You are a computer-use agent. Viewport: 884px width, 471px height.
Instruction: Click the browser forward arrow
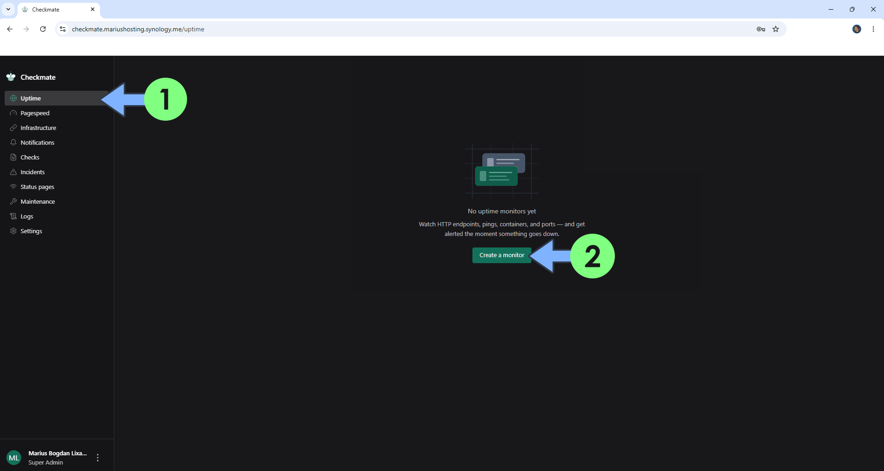point(26,29)
